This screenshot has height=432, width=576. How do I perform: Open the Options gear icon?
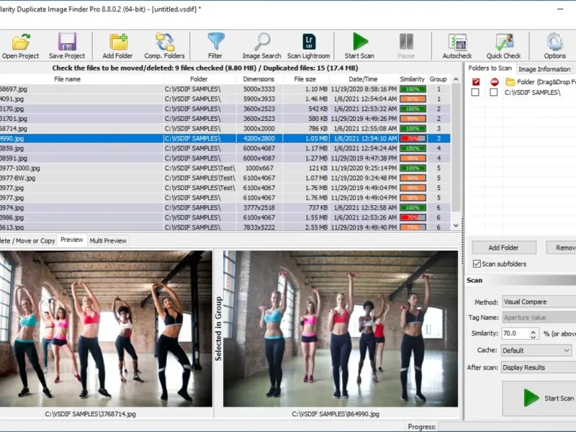point(554,46)
